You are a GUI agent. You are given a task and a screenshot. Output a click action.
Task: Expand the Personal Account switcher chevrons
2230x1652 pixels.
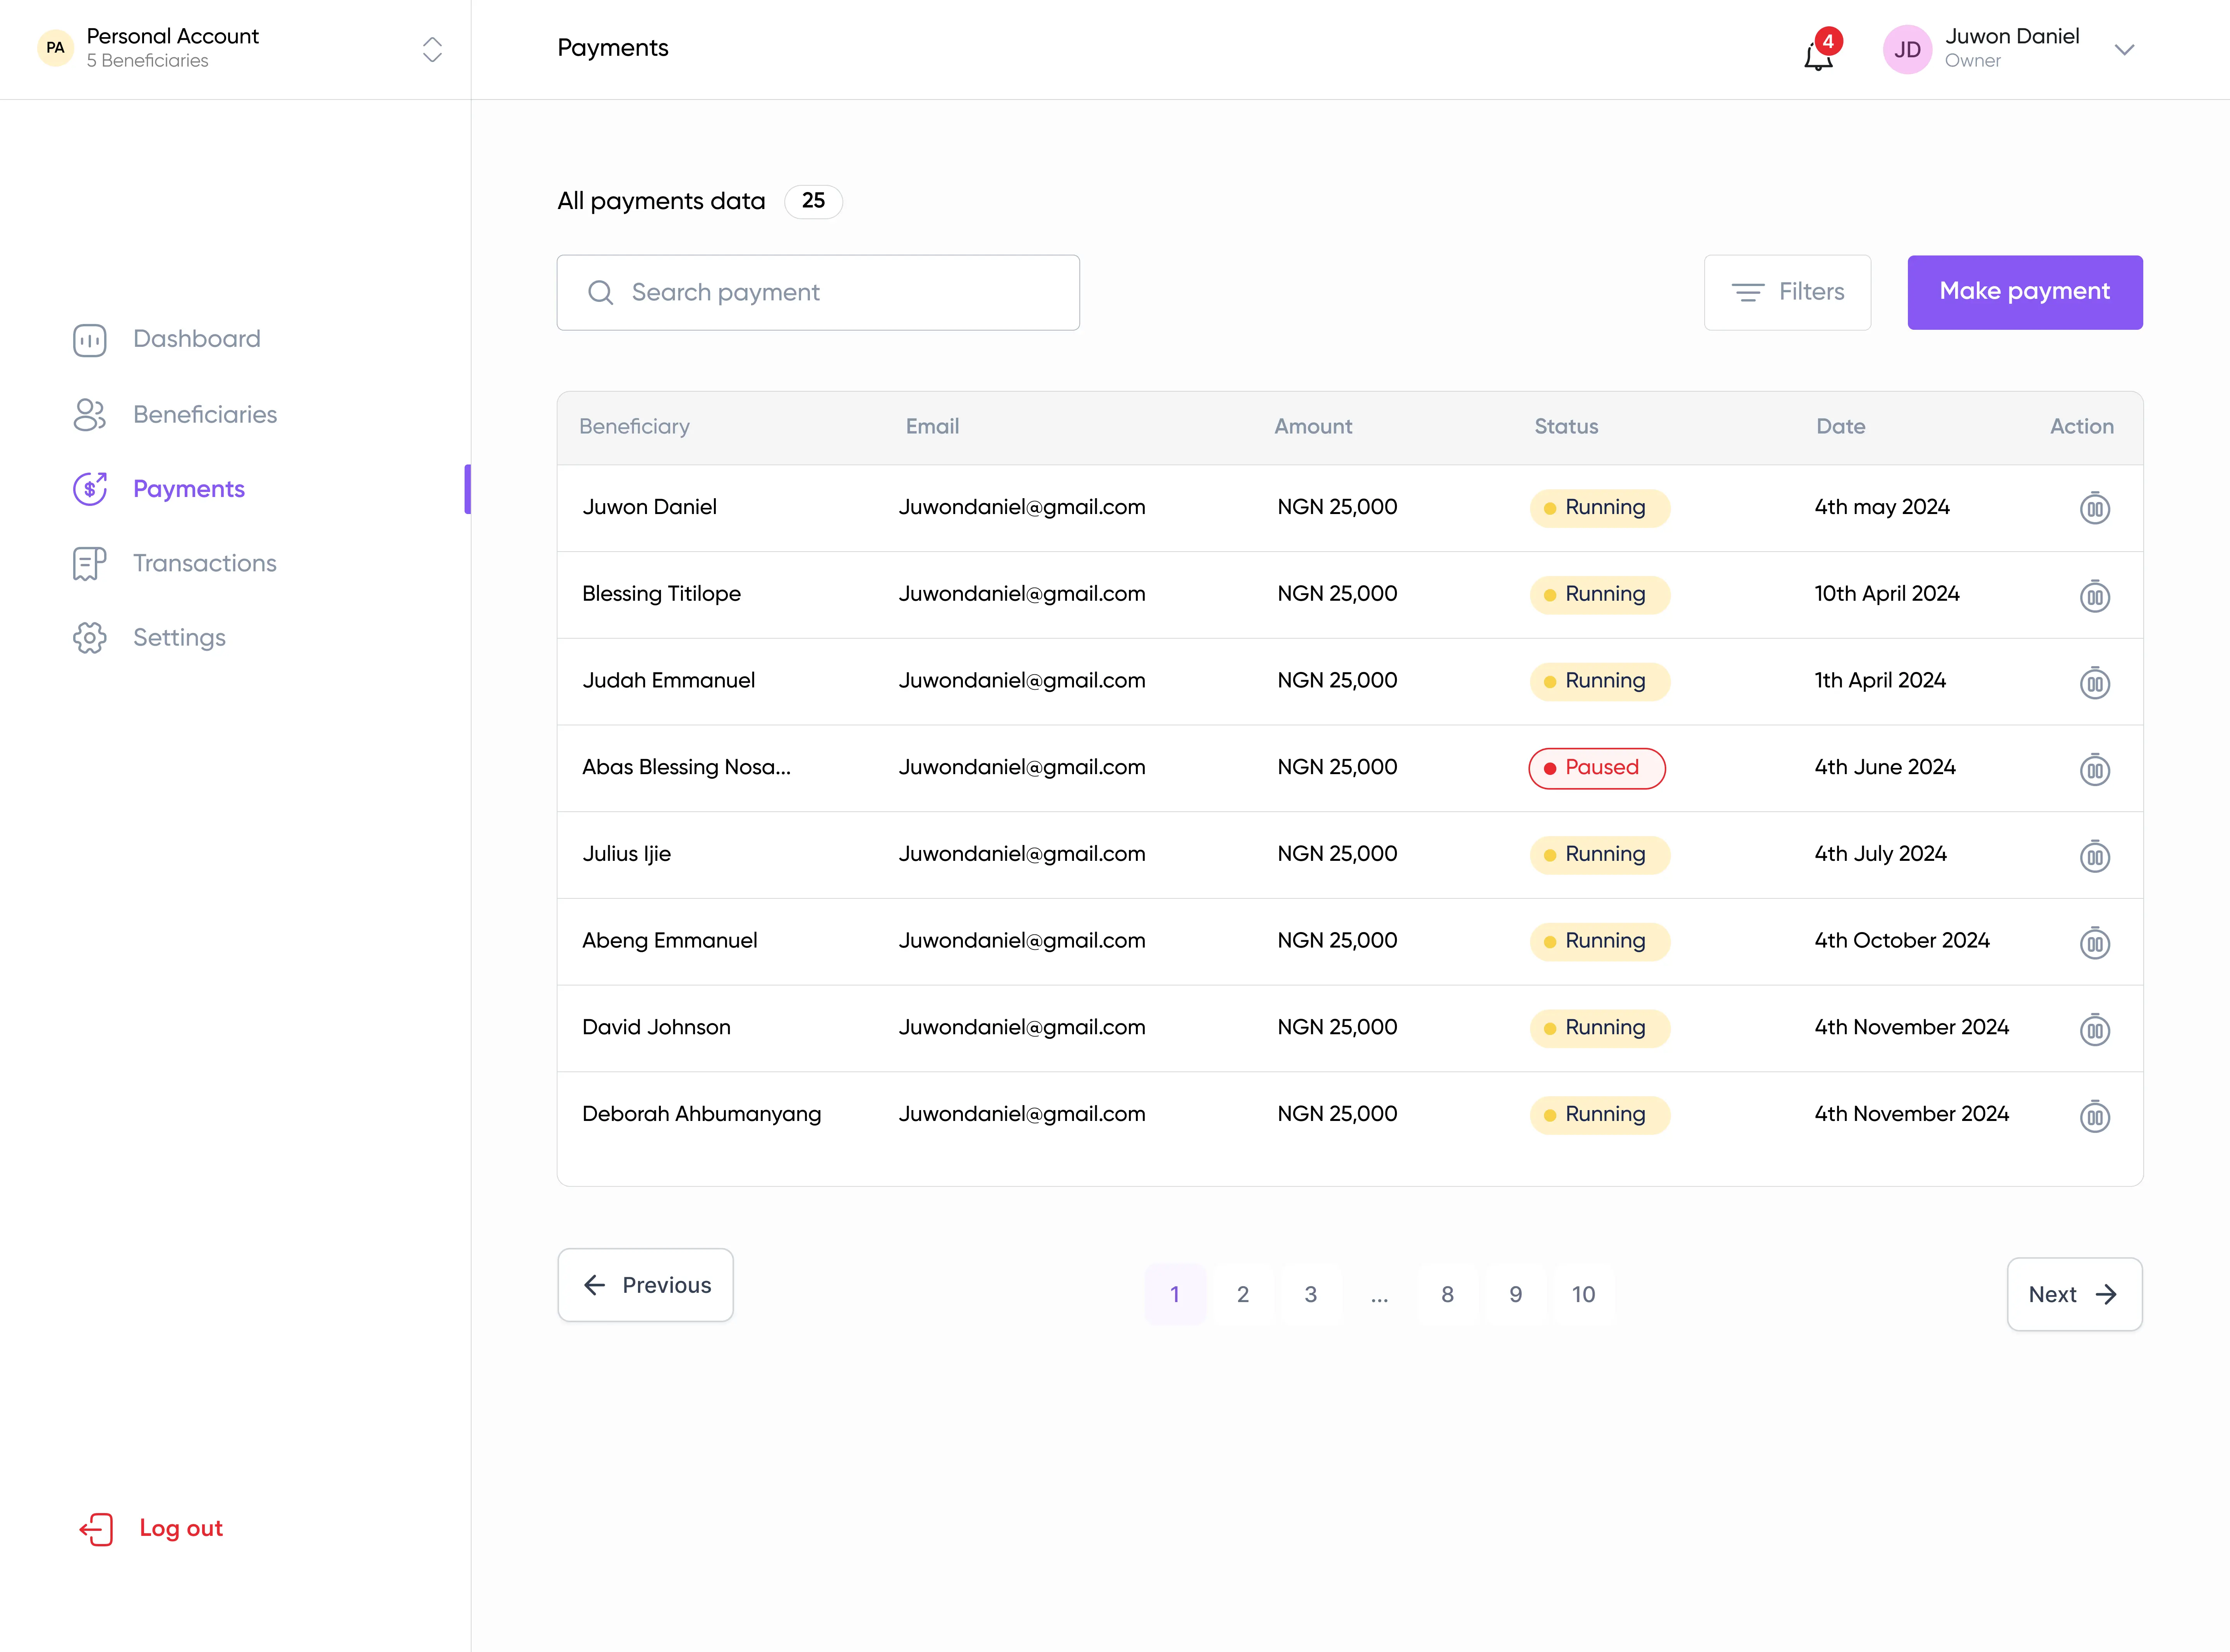coord(432,49)
